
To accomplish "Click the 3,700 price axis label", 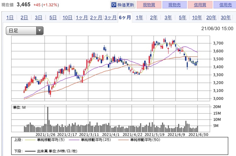I will tap(218, 43).
